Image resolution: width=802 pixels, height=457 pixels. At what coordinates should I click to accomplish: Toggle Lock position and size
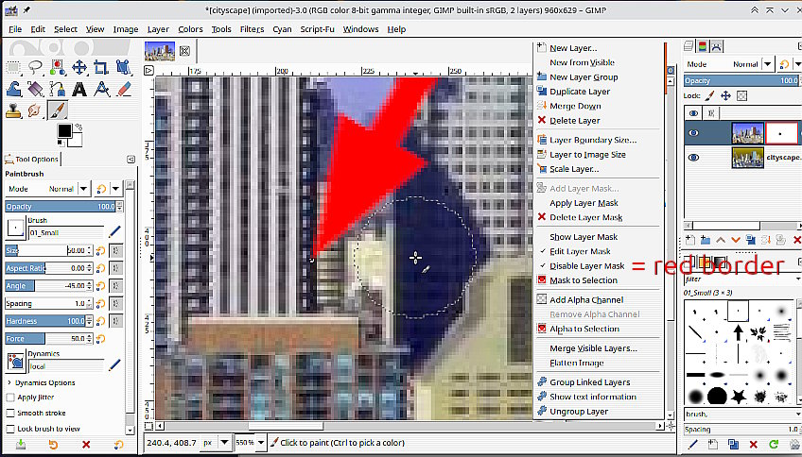click(725, 95)
